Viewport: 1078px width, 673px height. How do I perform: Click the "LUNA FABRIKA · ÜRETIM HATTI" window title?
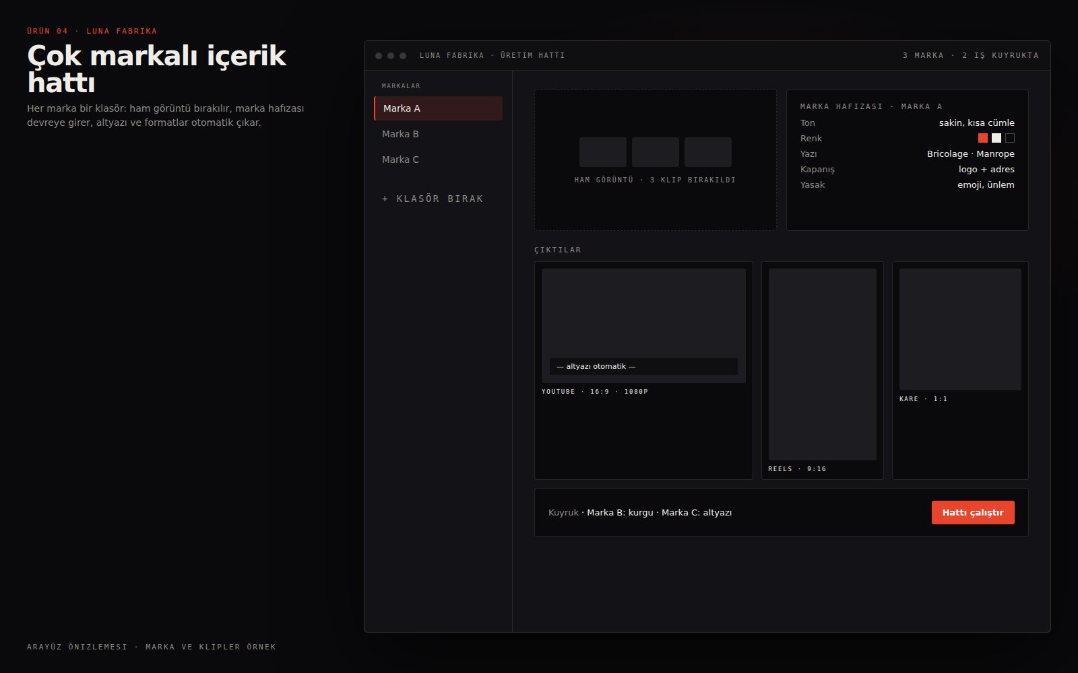pos(493,55)
